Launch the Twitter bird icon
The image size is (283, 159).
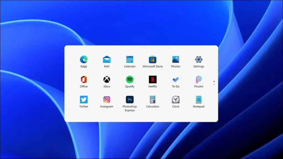coord(84,99)
